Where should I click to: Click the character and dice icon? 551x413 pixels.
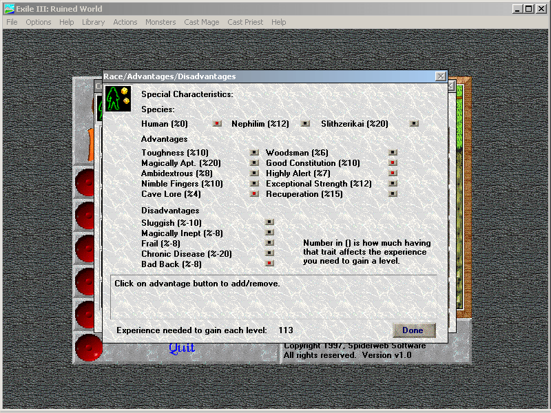[118, 99]
